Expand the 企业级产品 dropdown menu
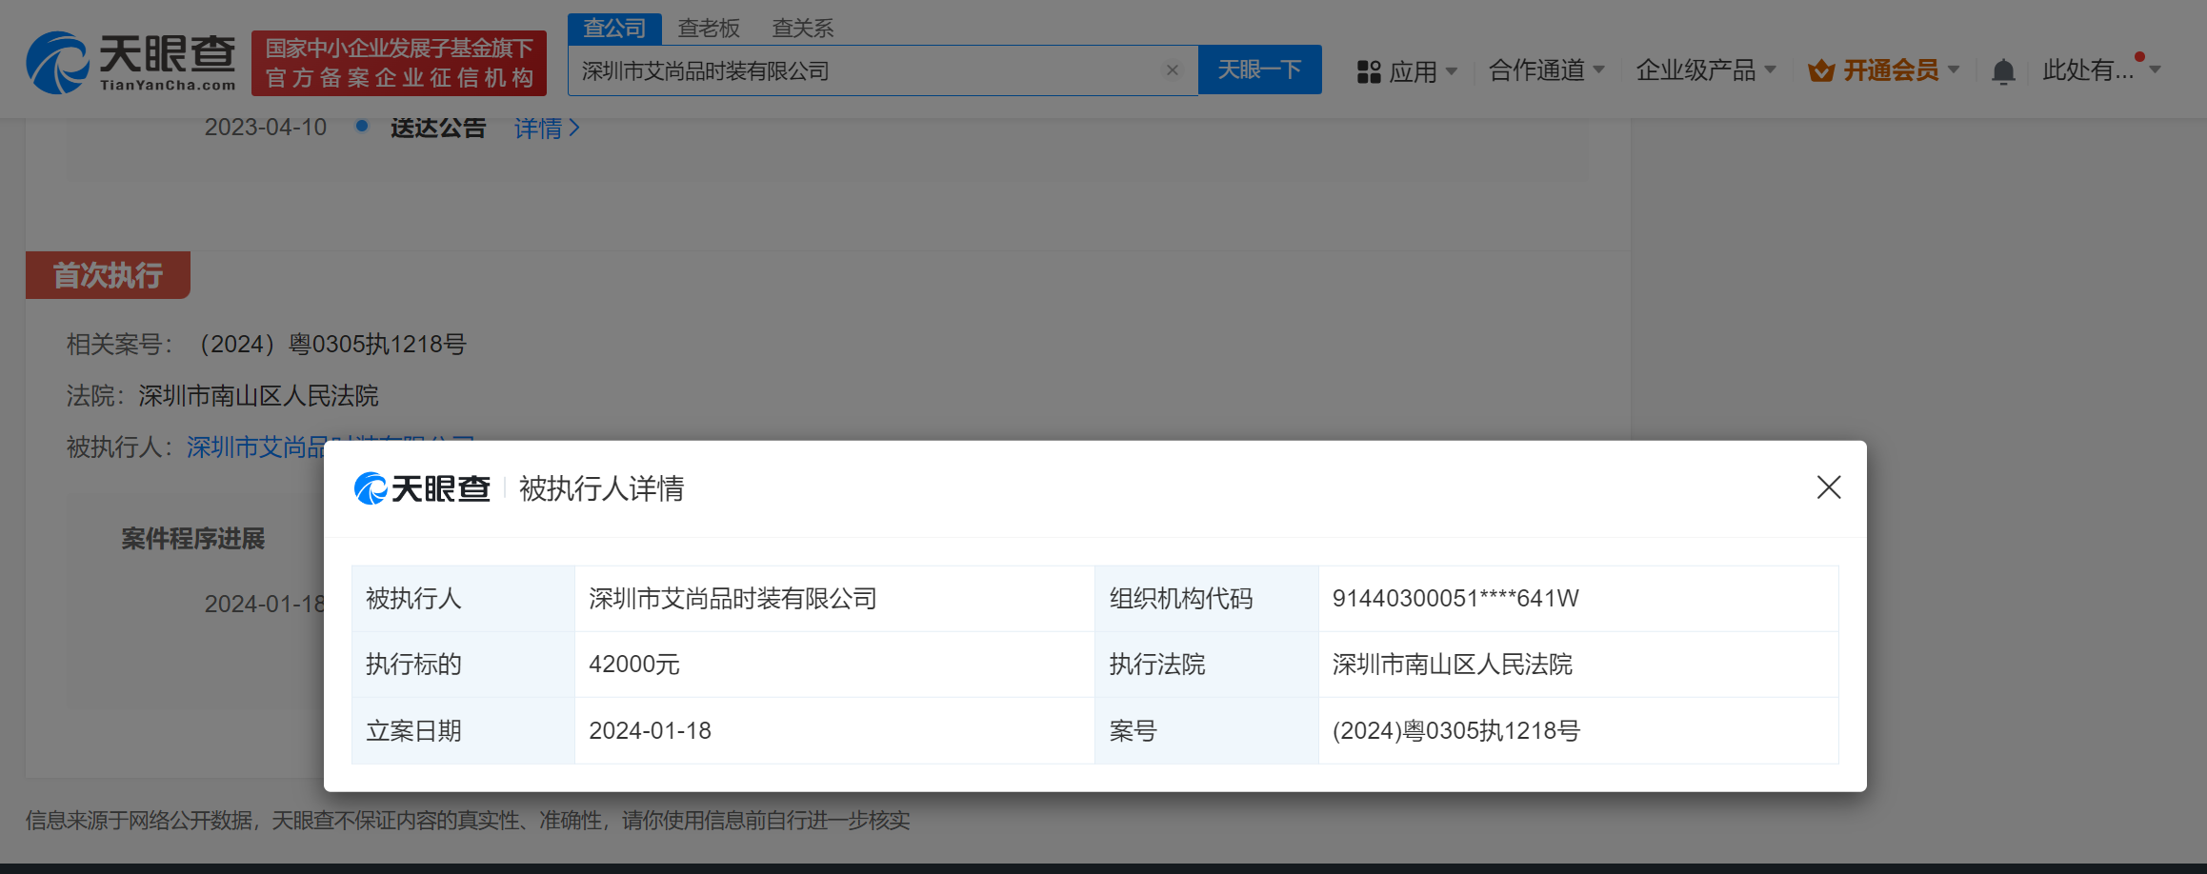Image resolution: width=2207 pixels, height=874 pixels. pos(1705,70)
